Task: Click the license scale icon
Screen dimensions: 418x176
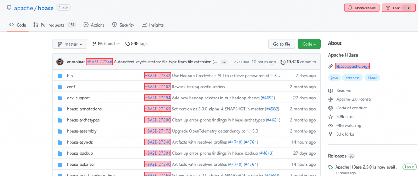Action: click(331, 99)
